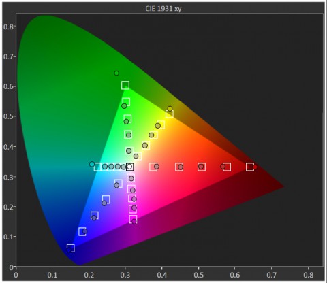327x283 pixels.
Task: Select the measured green circle above the triangle
Action: click(116, 73)
